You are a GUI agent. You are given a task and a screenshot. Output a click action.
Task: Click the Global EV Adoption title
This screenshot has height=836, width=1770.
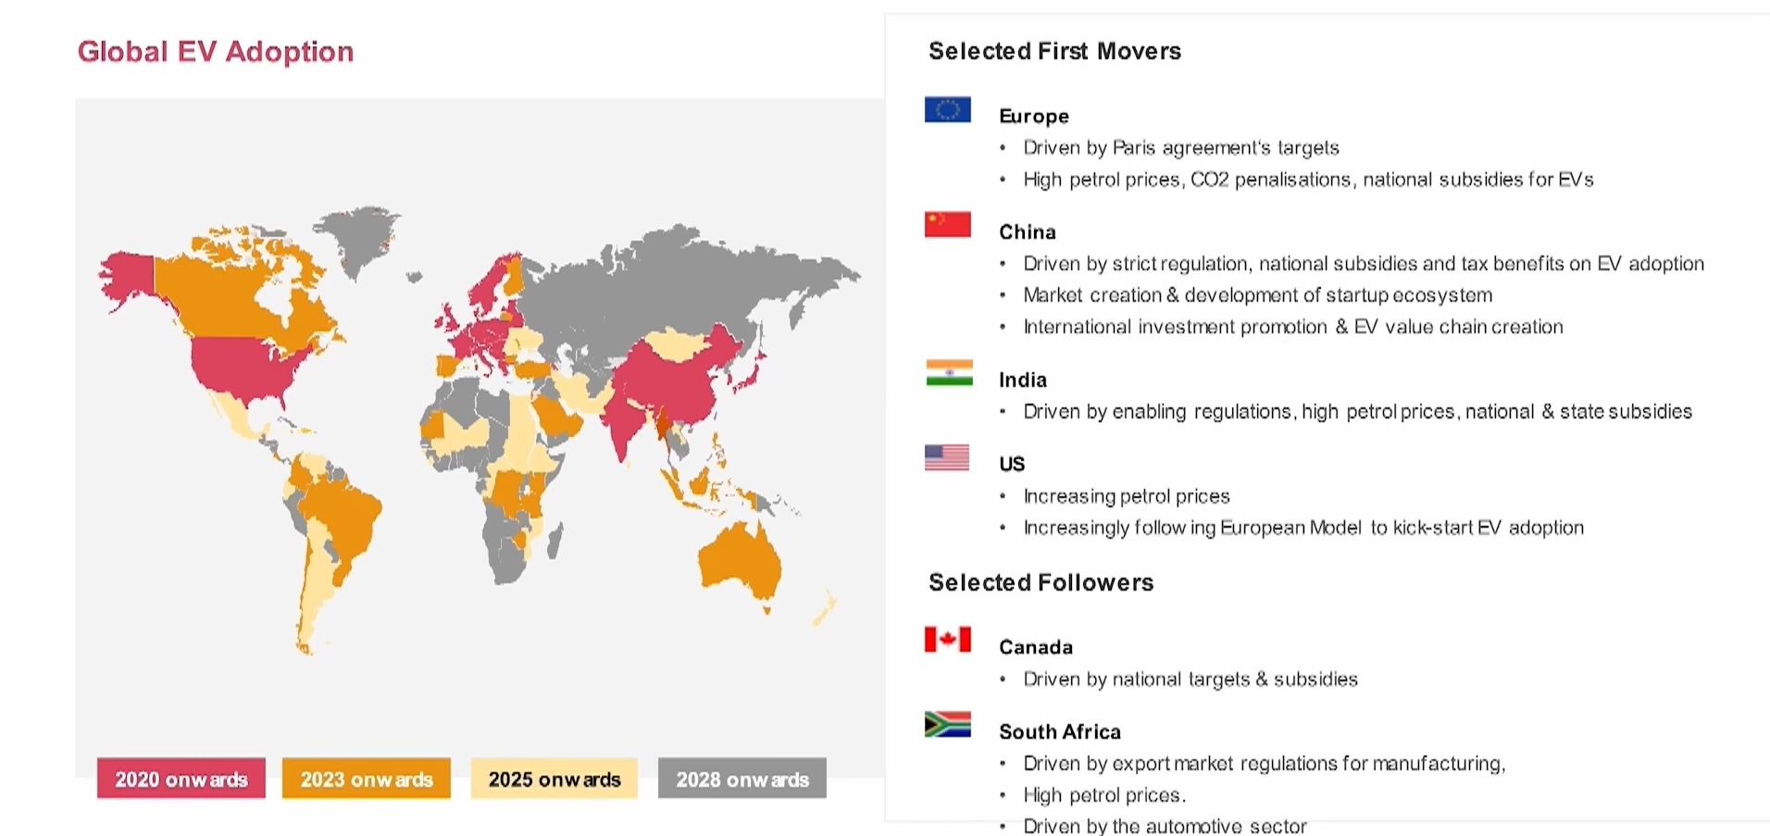point(216,52)
